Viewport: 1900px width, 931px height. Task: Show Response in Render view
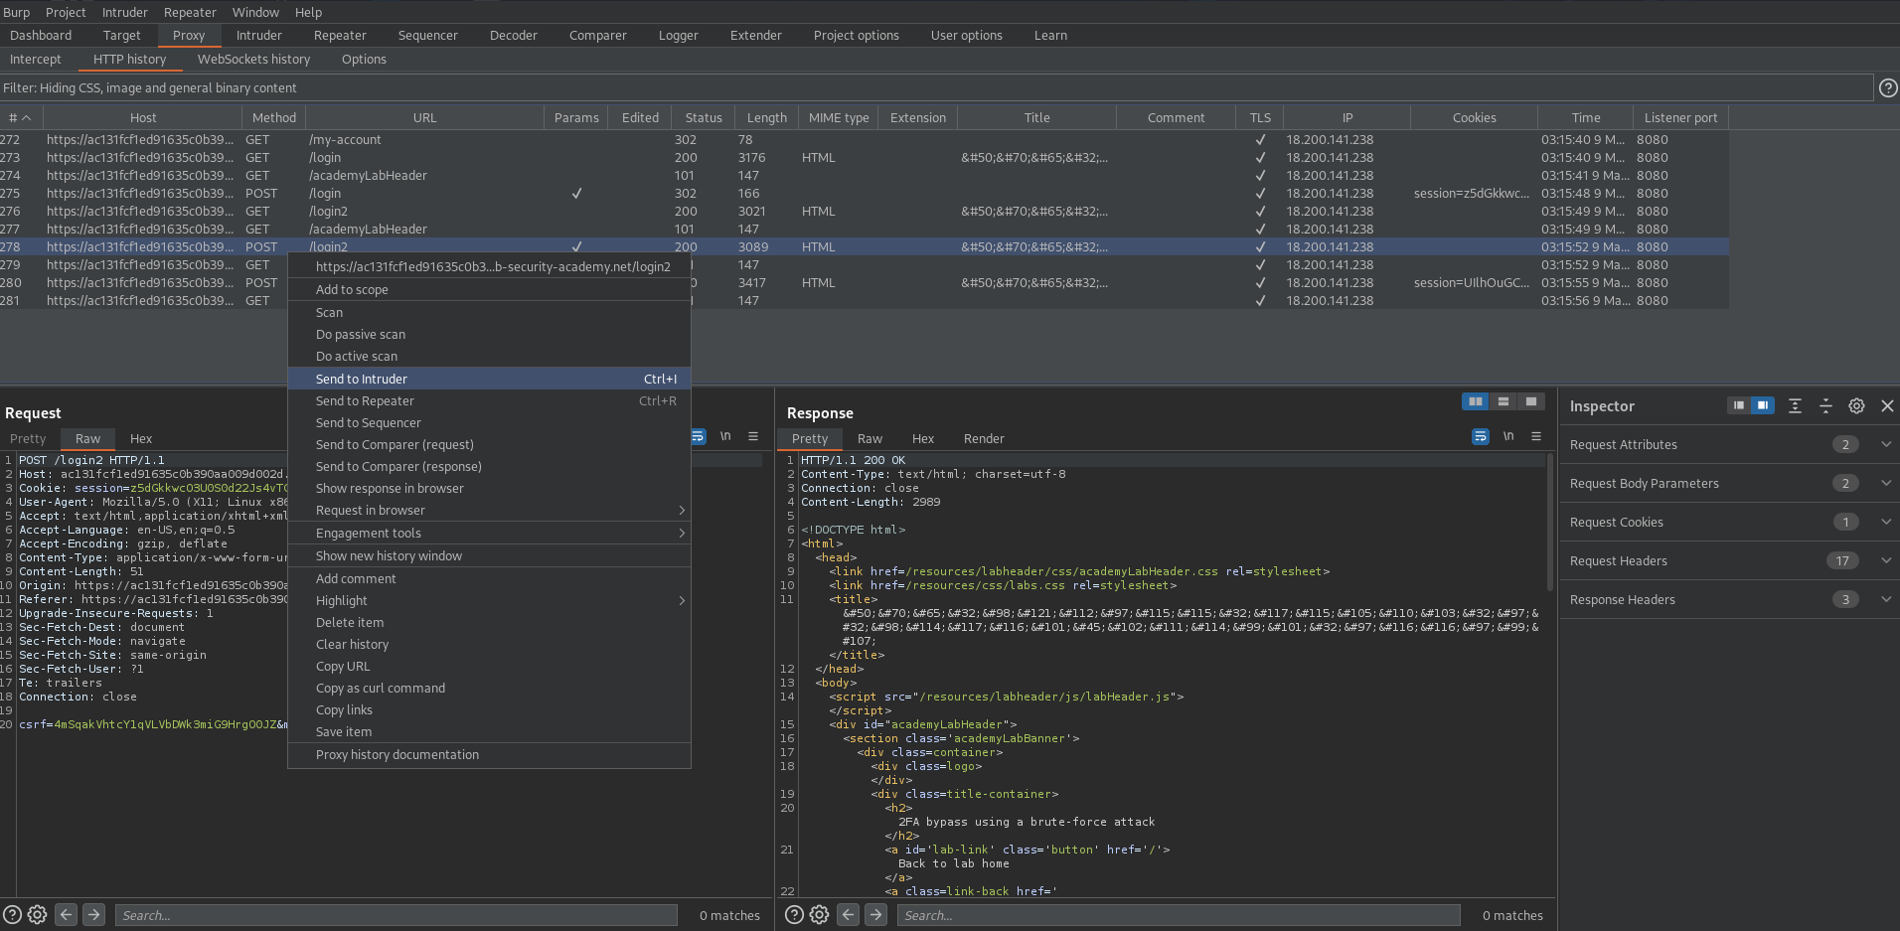(x=984, y=439)
